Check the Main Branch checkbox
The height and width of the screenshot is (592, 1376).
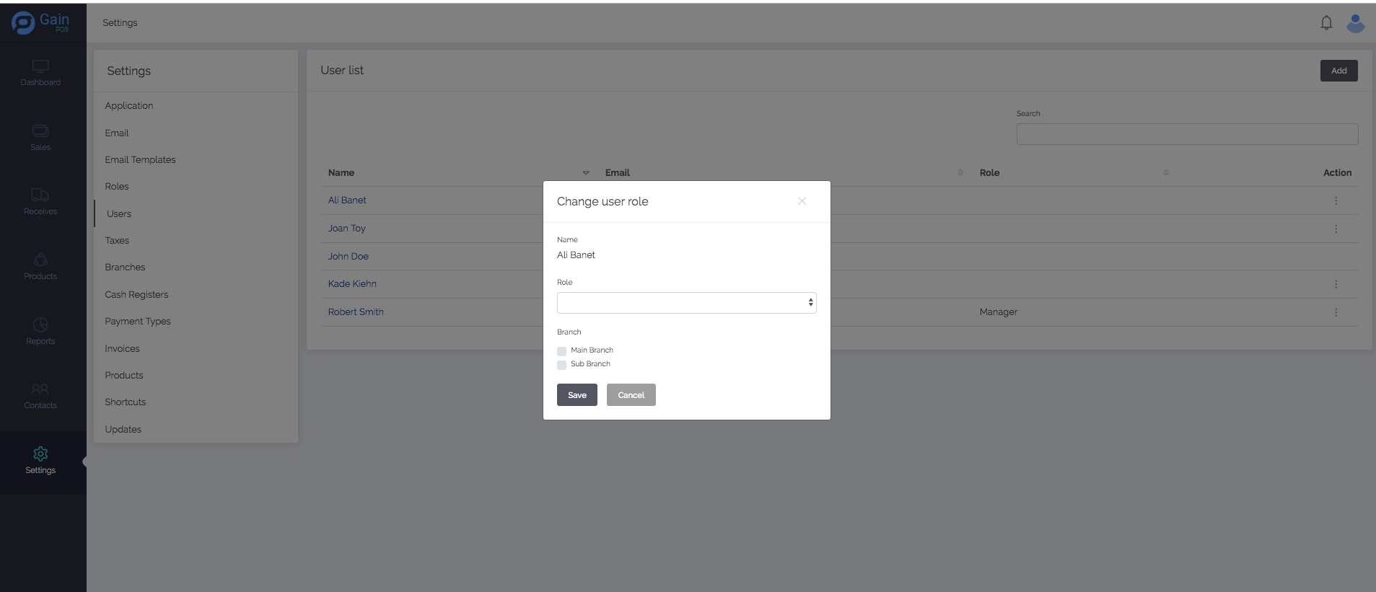562,351
